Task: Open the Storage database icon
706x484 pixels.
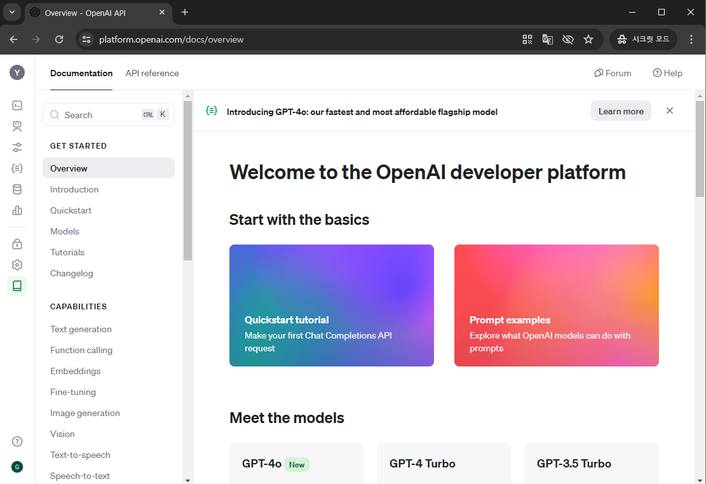Action: click(17, 189)
